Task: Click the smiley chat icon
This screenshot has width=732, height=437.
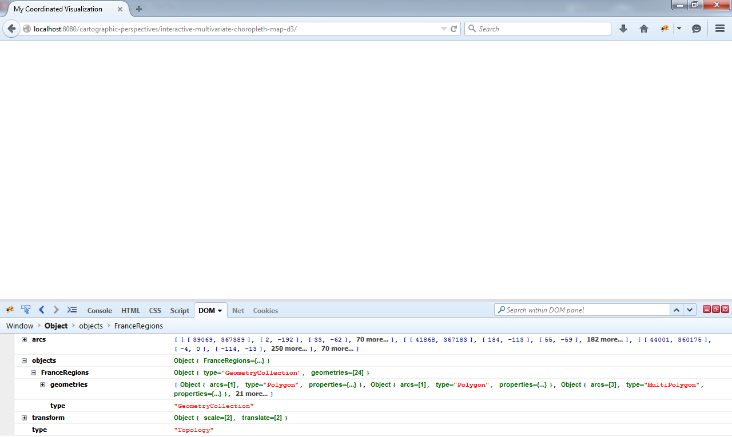Action: coord(697,29)
